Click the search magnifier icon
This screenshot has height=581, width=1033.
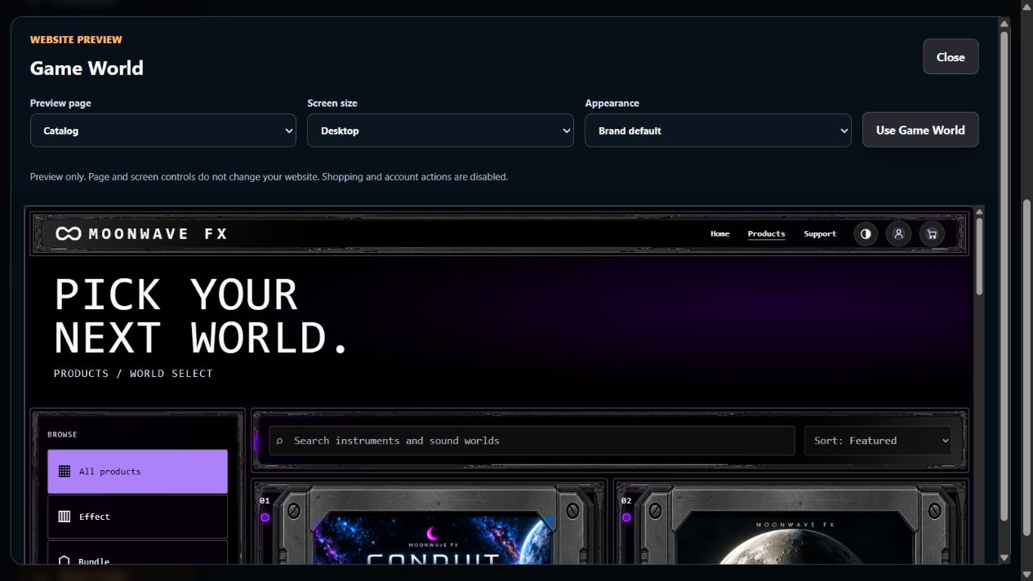click(279, 441)
